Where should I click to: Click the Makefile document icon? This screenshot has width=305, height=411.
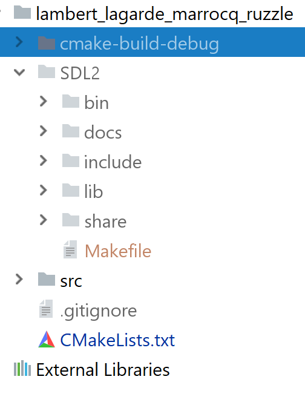(x=70, y=249)
